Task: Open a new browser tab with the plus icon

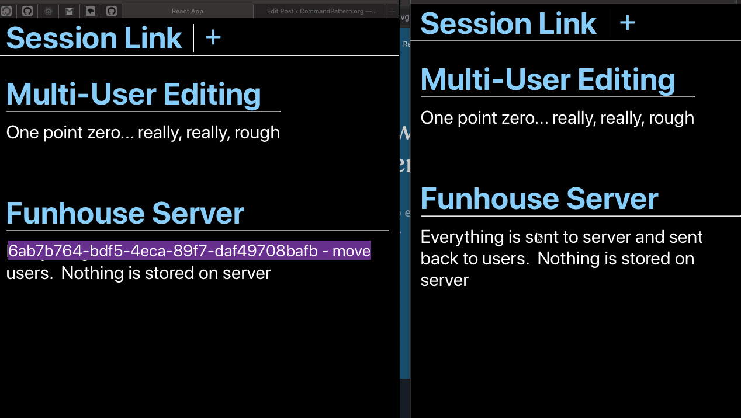Action: [392, 11]
